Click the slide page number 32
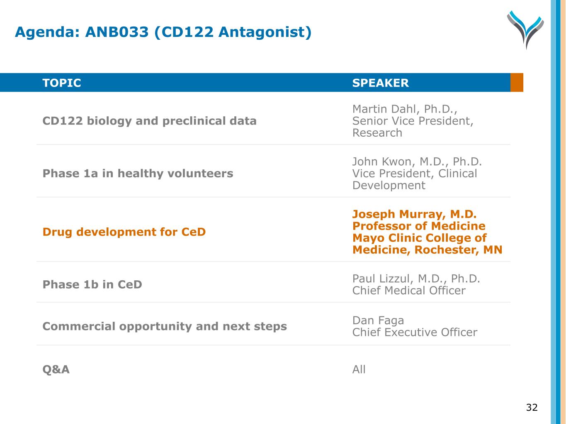The image size is (566, 424). coord(532,407)
